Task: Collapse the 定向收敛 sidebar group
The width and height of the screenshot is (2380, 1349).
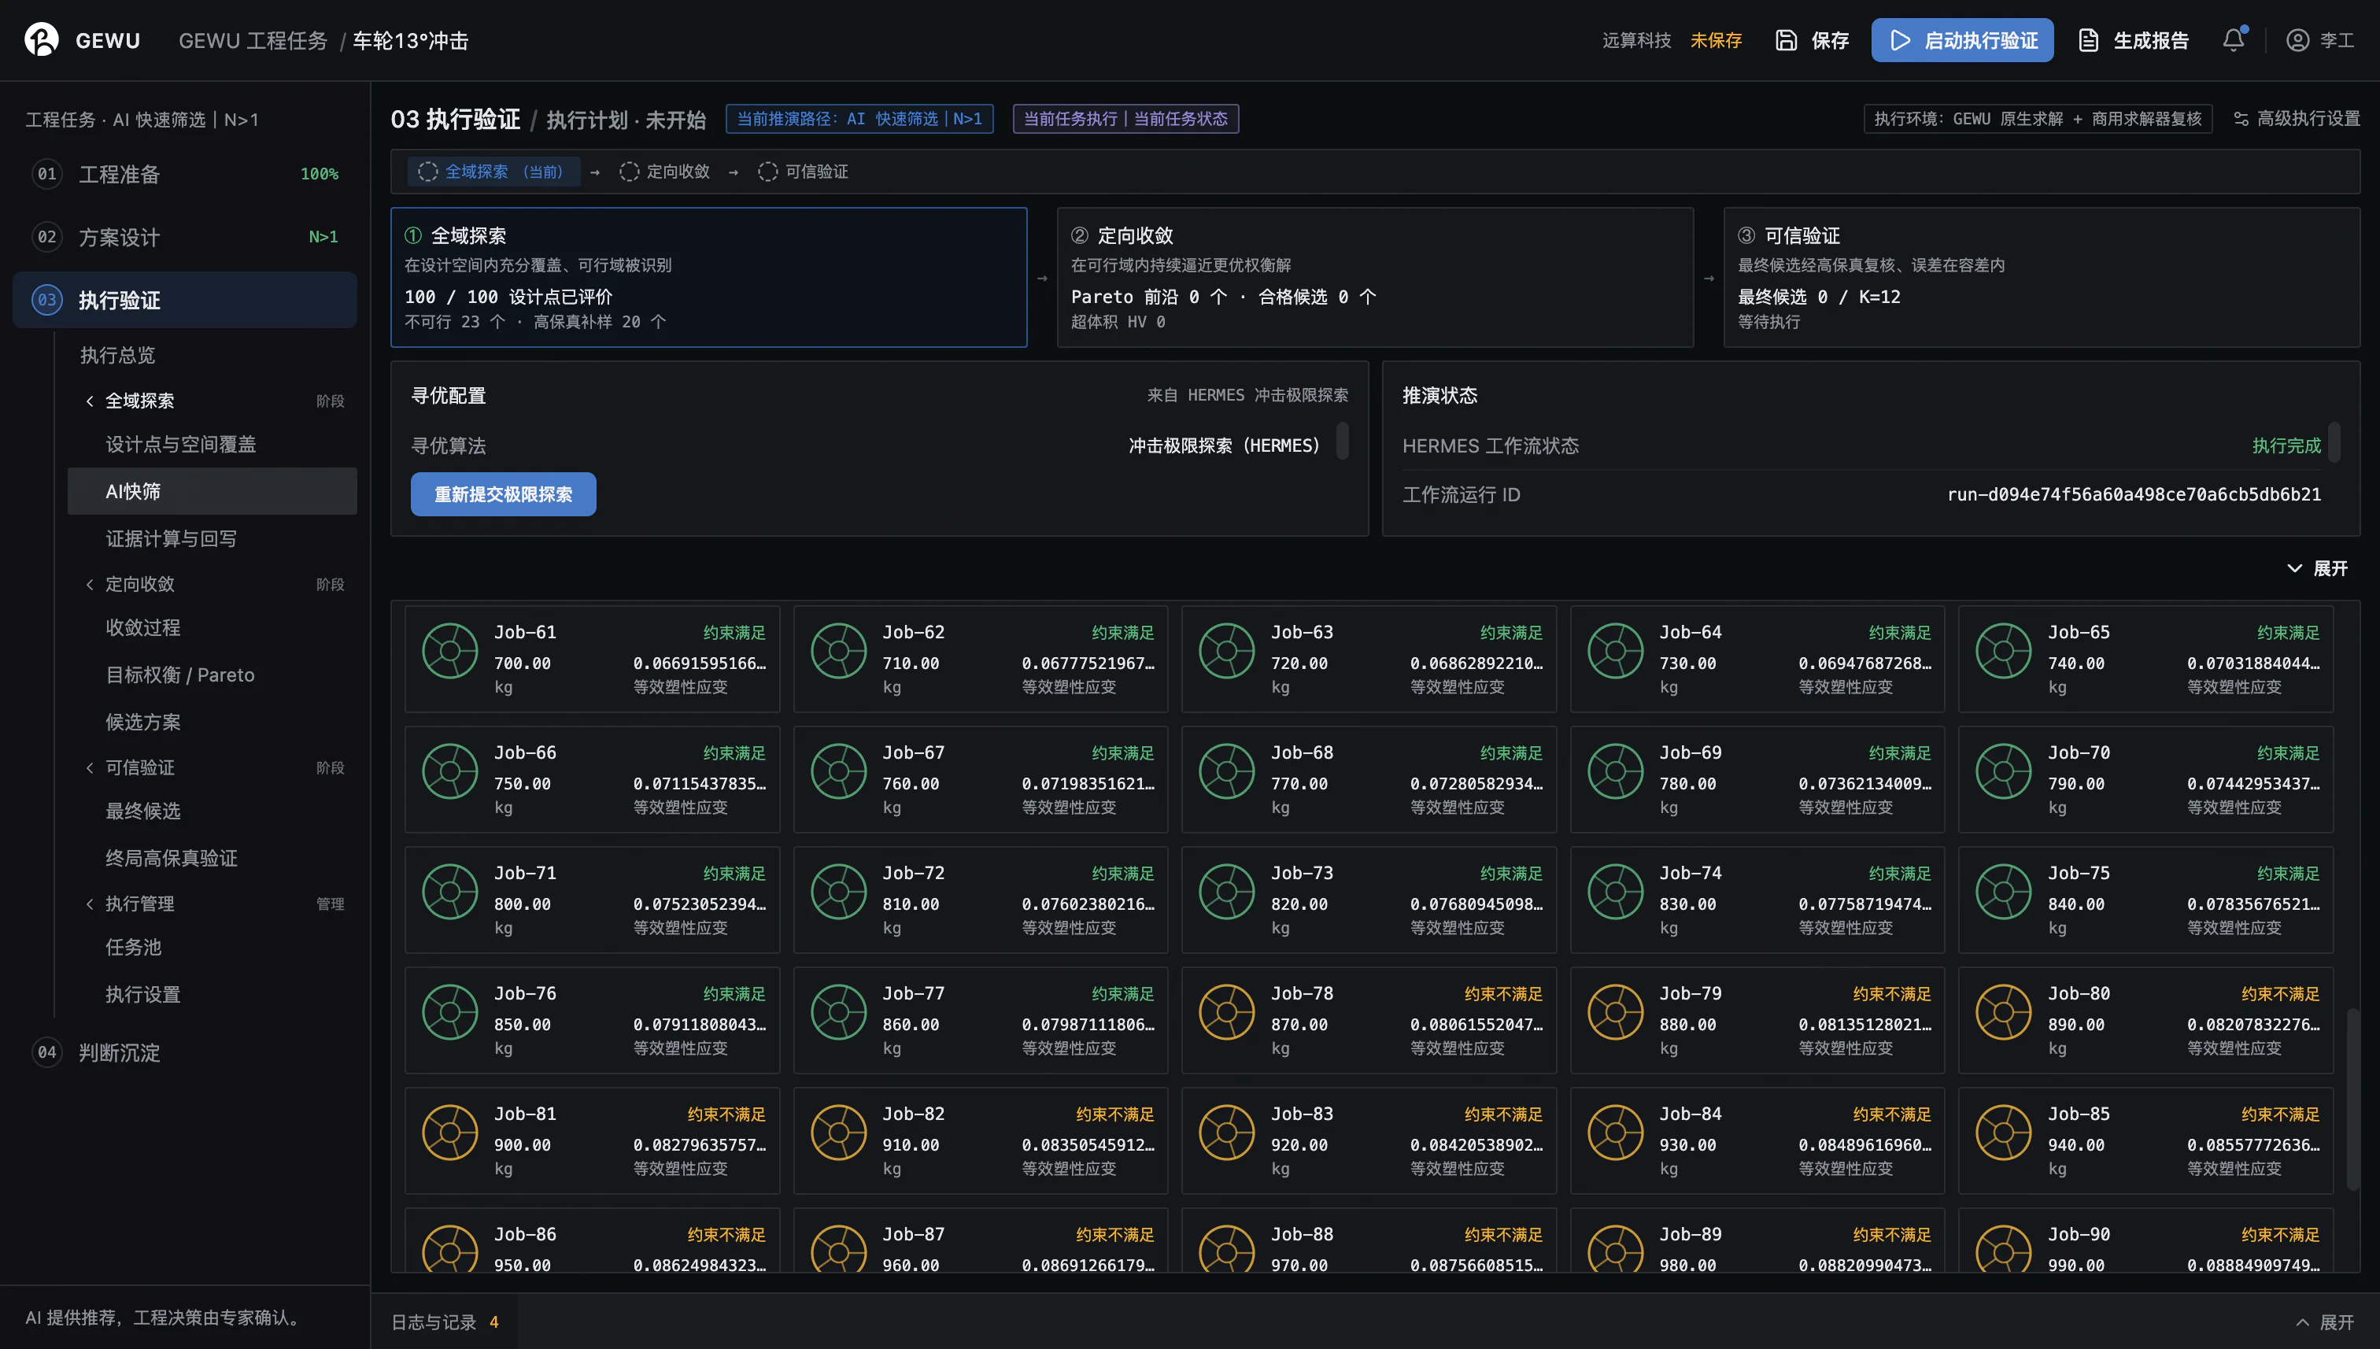Action: (x=90, y=584)
